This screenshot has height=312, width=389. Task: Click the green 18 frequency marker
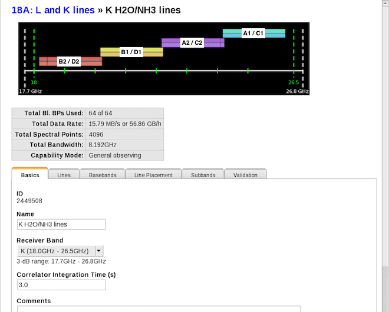(34, 82)
